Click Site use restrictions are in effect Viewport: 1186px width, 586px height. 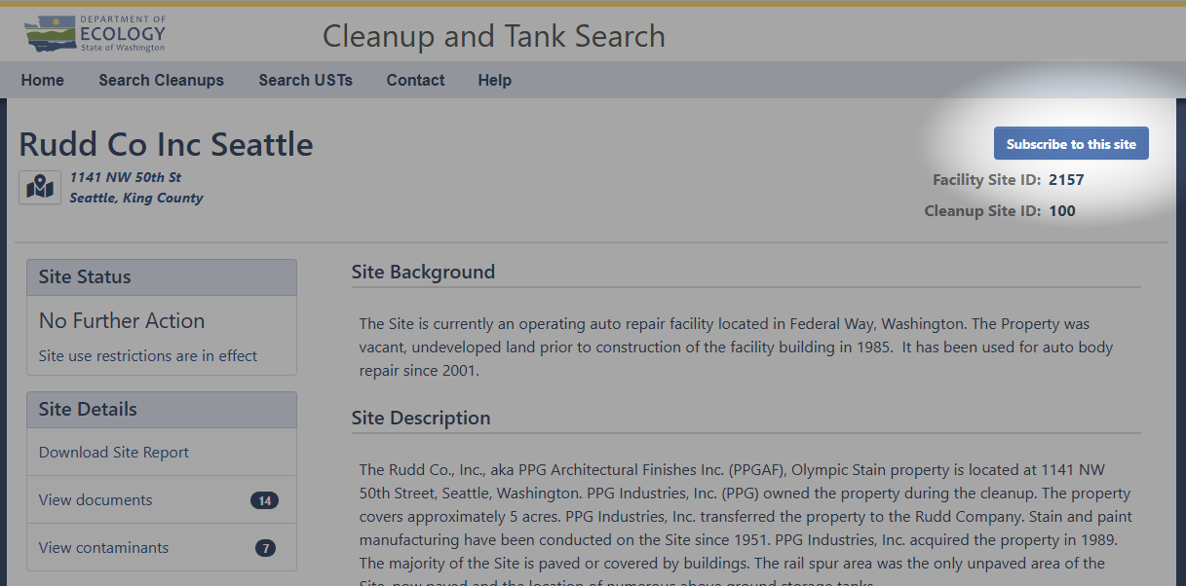point(148,355)
